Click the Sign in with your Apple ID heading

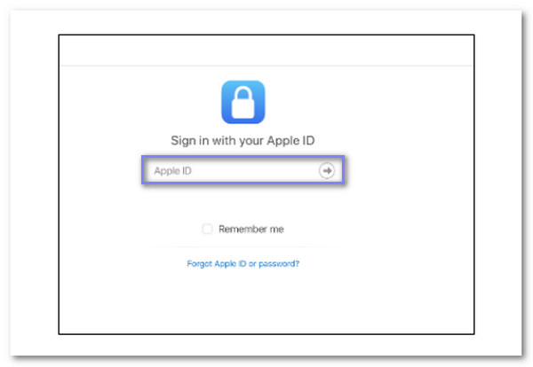click(x=243, y=140)
